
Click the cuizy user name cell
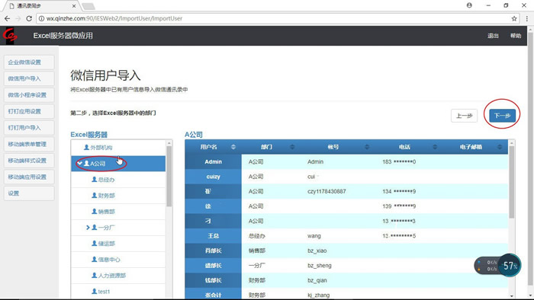click(213, 177)
